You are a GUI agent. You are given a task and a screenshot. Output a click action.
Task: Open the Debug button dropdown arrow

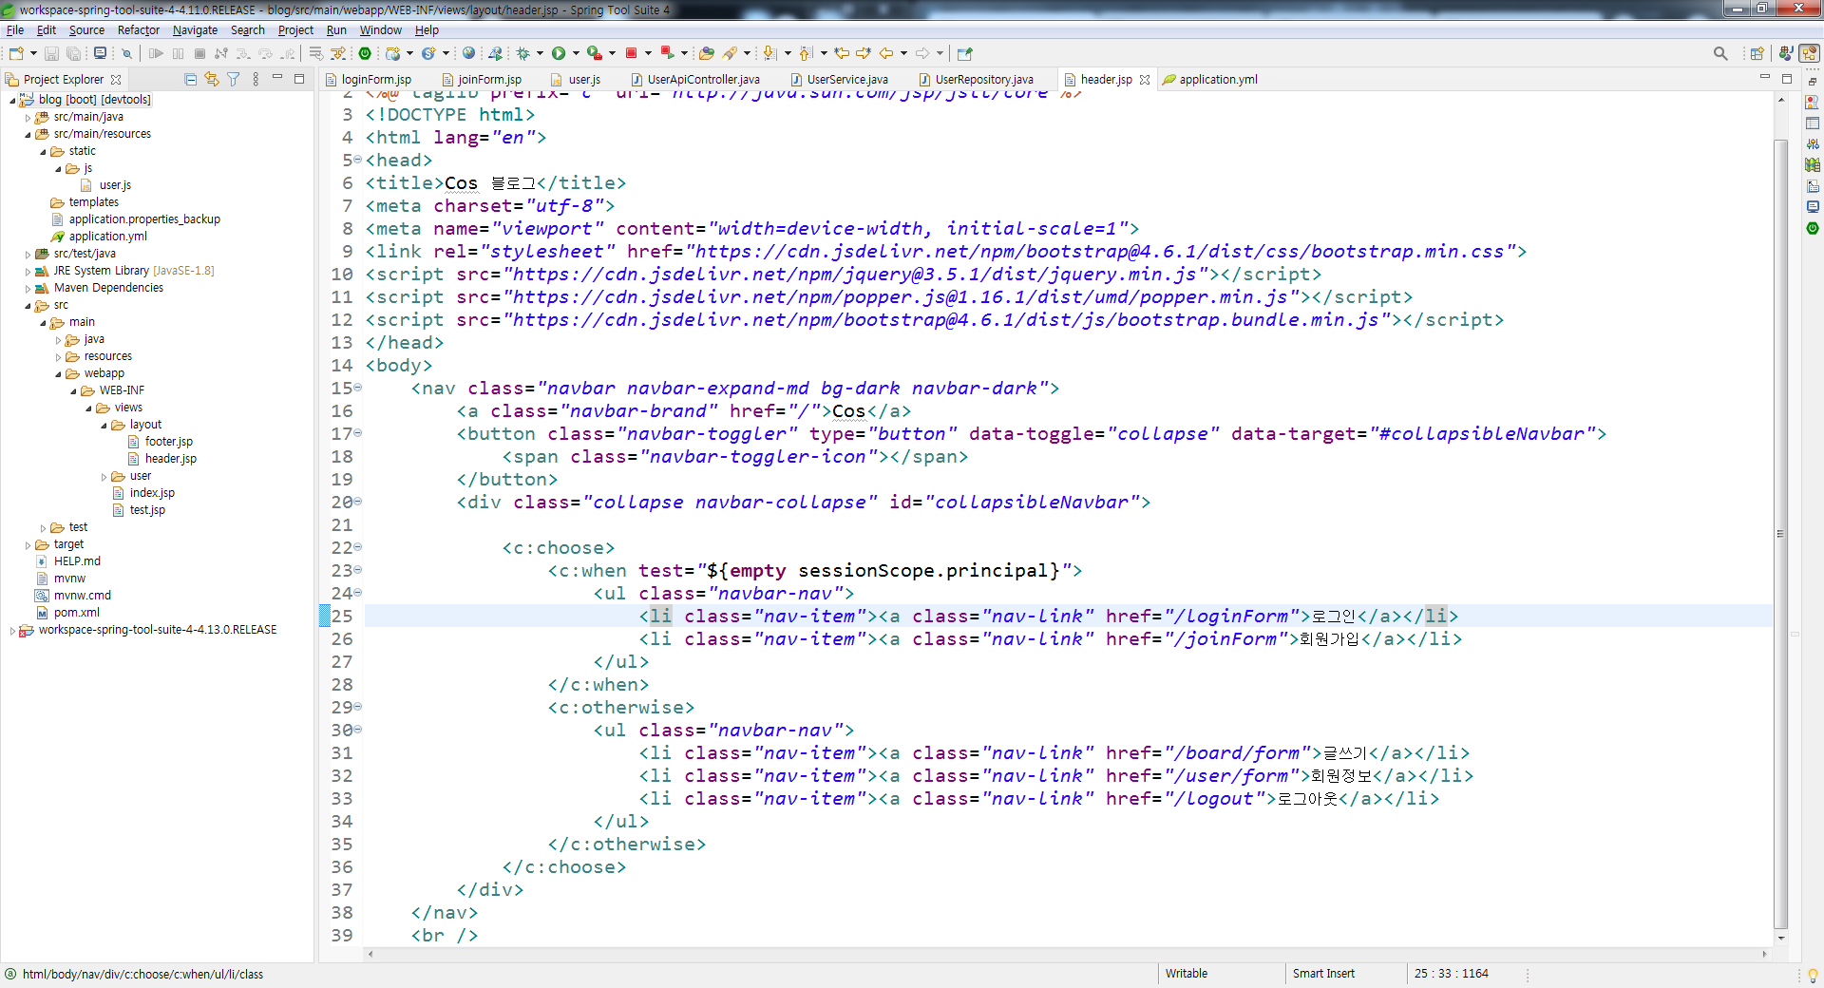pos(540,53)
